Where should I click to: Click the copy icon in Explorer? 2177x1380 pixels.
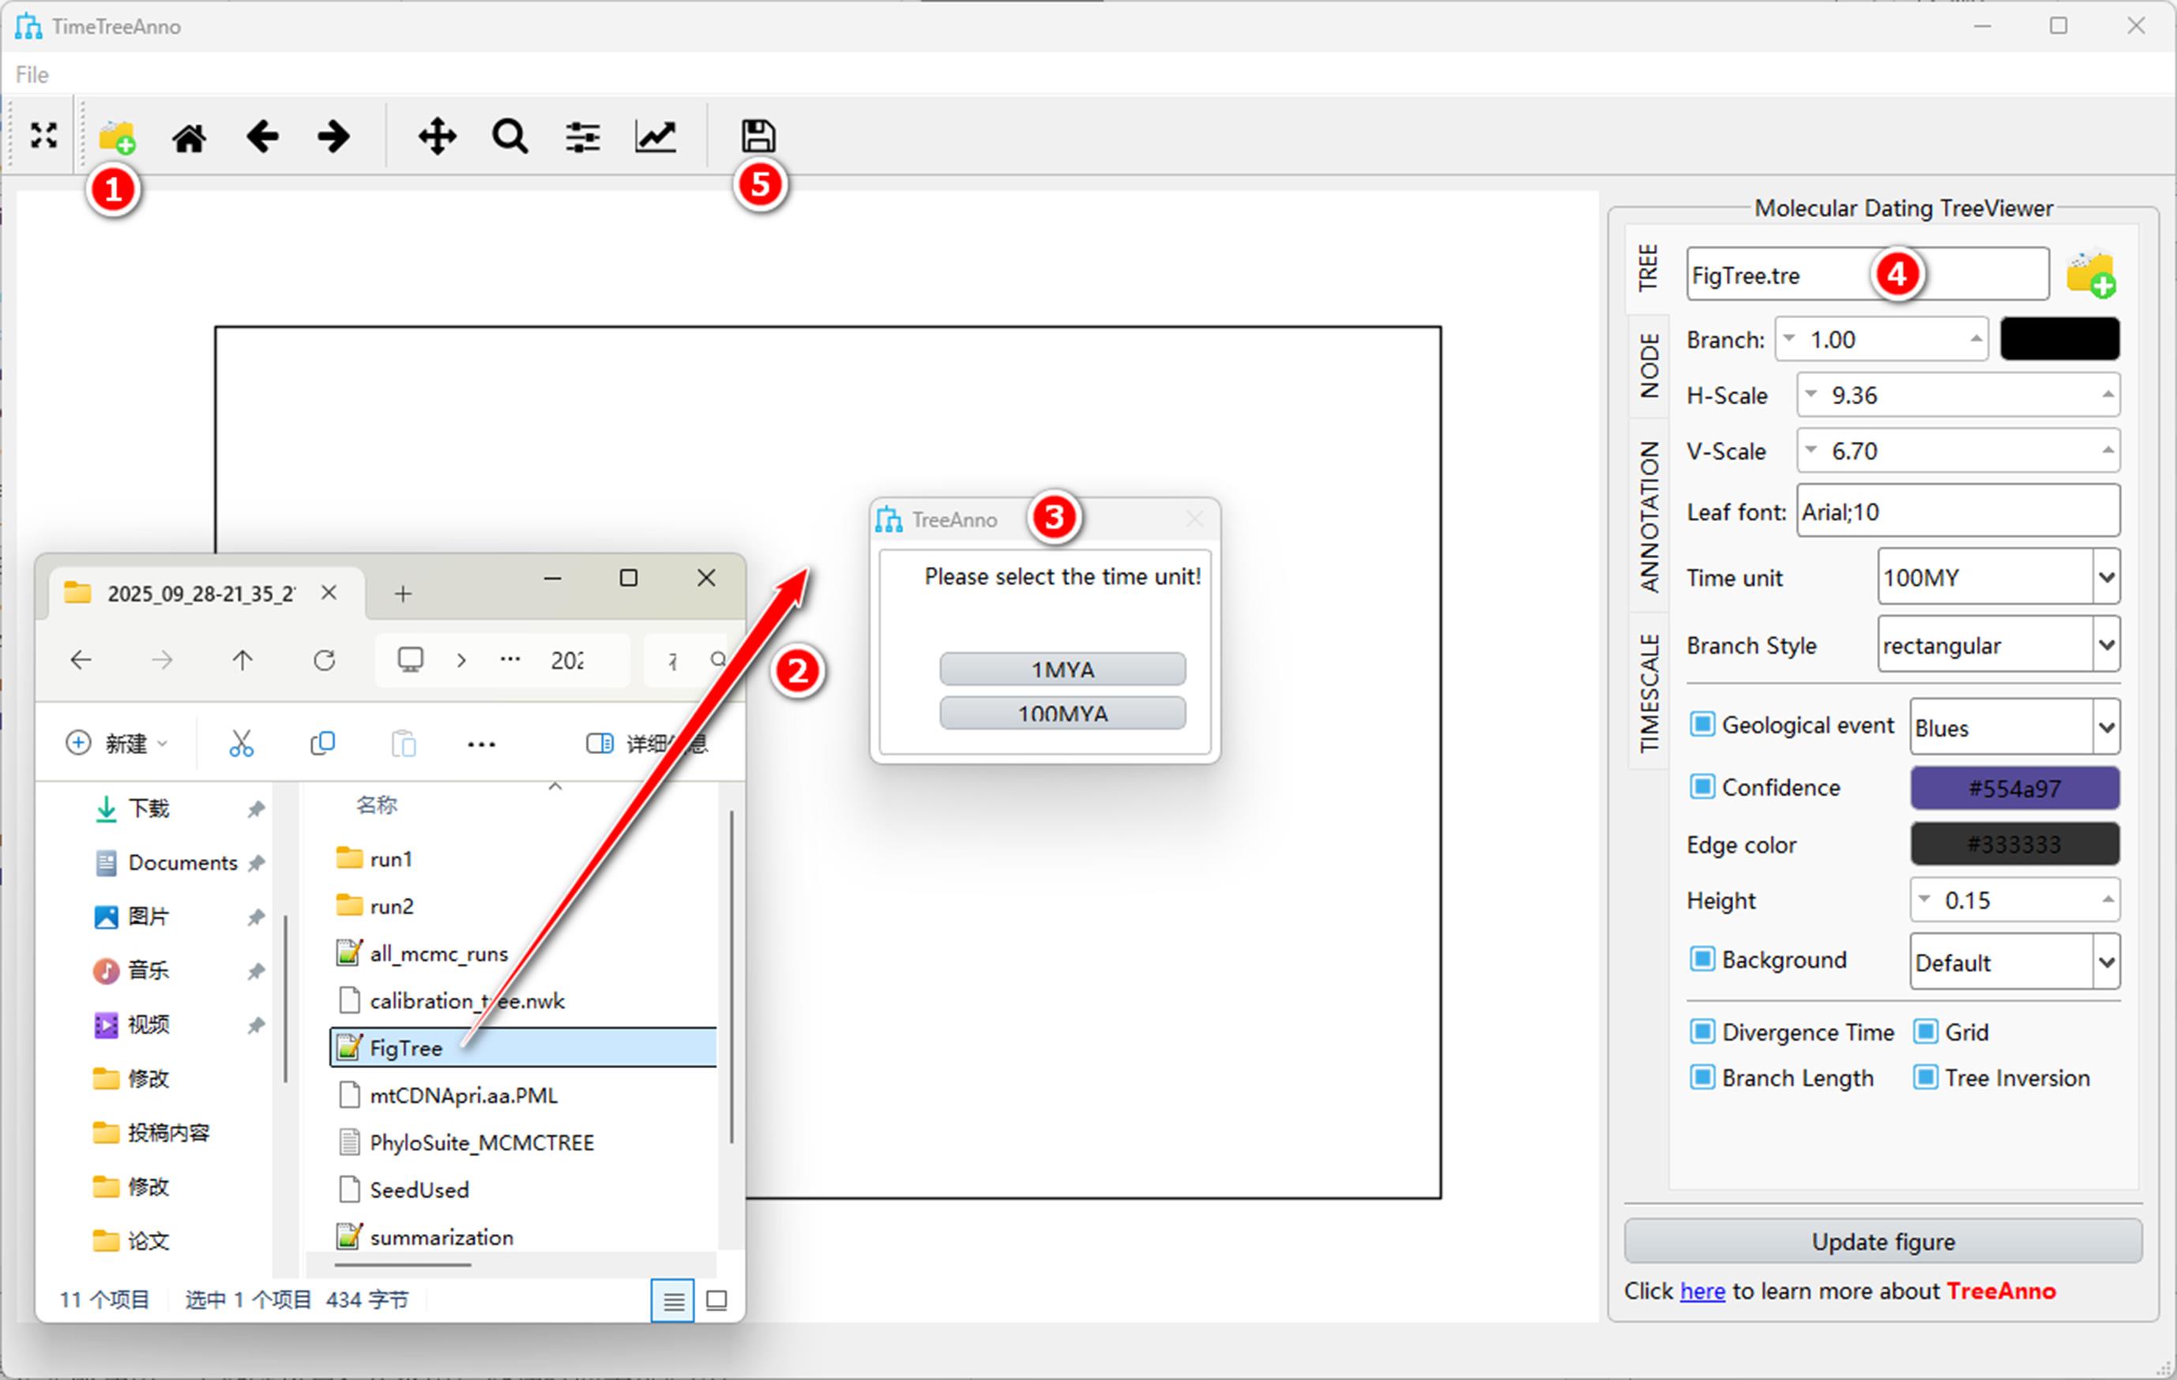point(321,743)
